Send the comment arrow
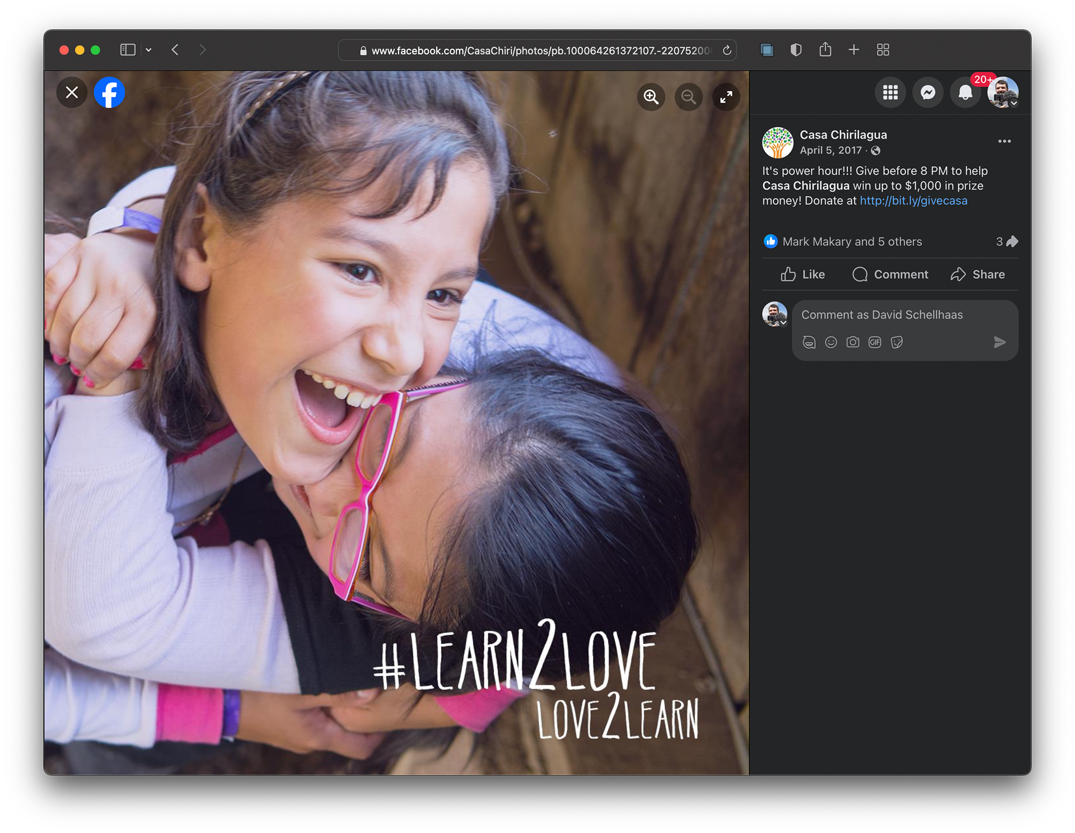The height and width of the screenshot is (833, 1075). [999, 342]
